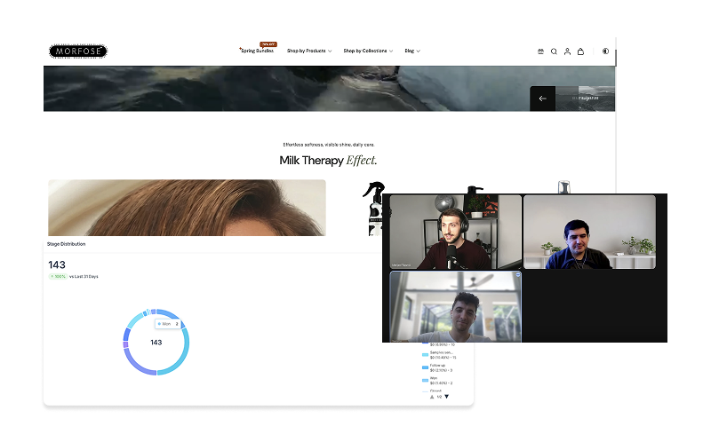Select the ceiling-fan room video tile

coord(455,306)
